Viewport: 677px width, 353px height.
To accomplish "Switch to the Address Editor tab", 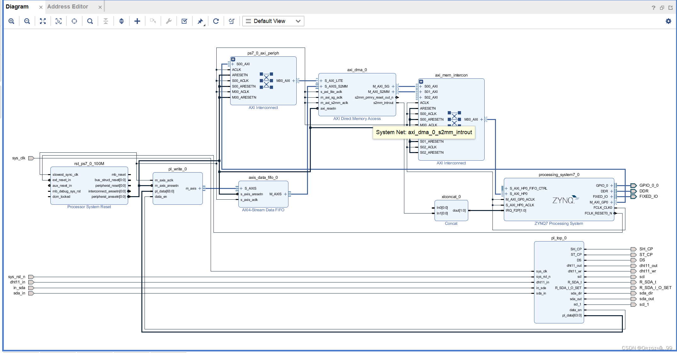I will tap(68, 7).
